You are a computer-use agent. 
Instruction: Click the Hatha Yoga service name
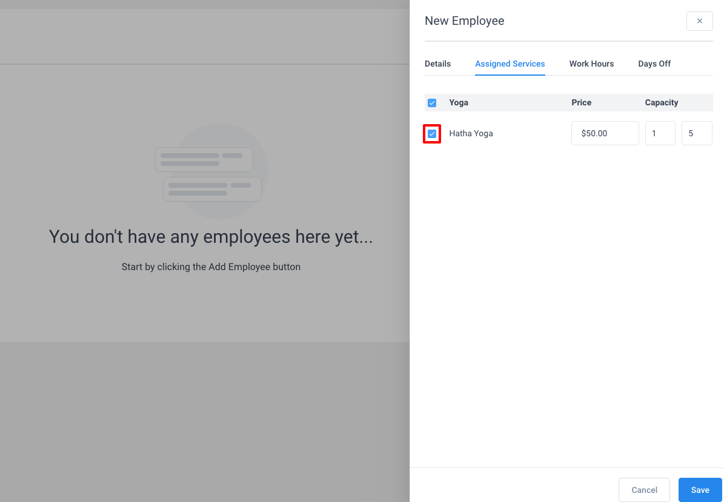pyautogui.click(x=471, y=133)
